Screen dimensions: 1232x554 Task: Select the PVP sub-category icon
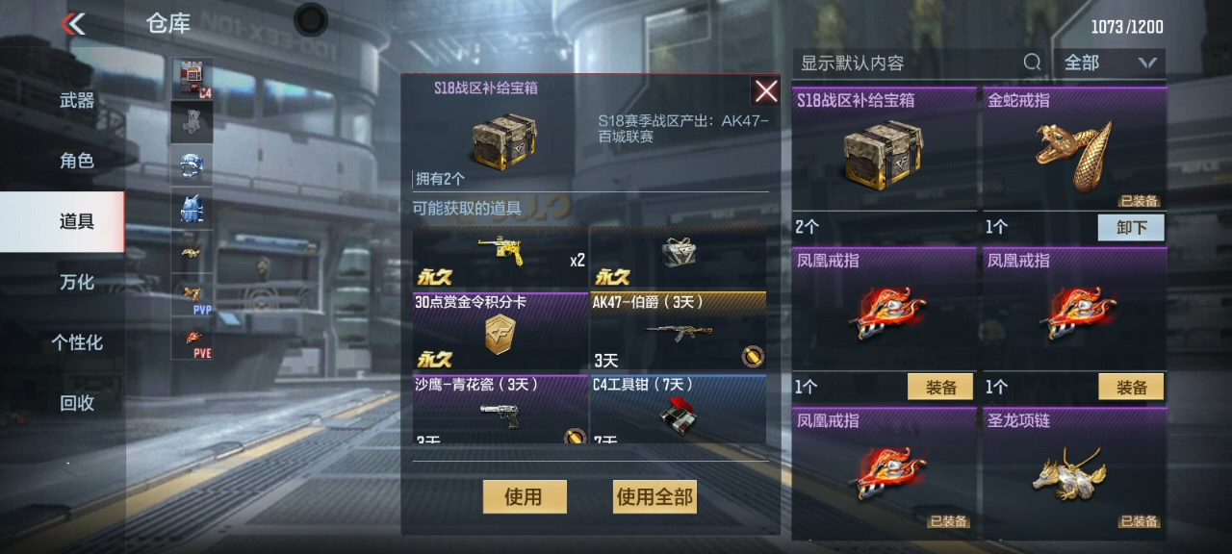tap(192, 295)
